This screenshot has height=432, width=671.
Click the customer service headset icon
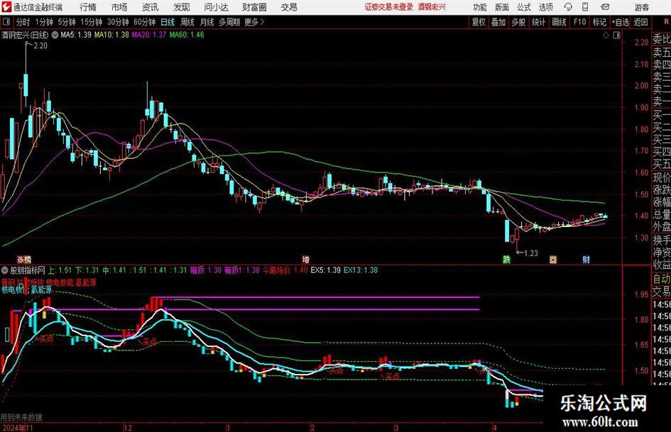pyautogui.click(x=568, y=7)
